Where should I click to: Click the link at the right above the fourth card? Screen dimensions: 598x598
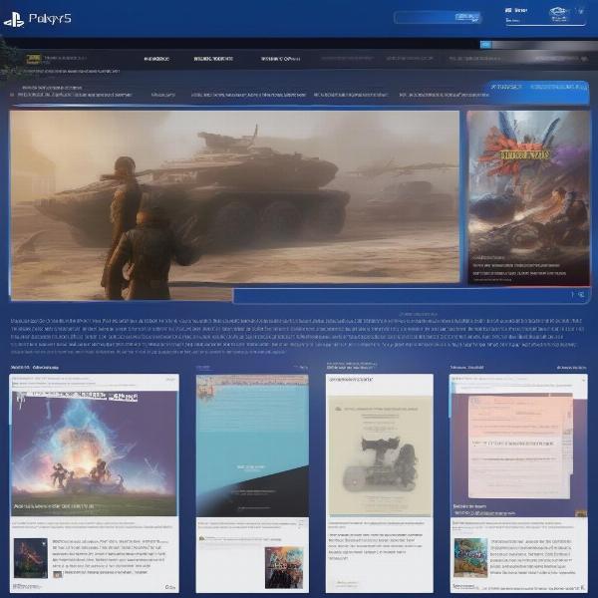pyautogui.click(x=571, y=367)
